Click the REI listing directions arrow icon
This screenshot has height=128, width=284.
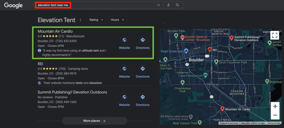143,69
